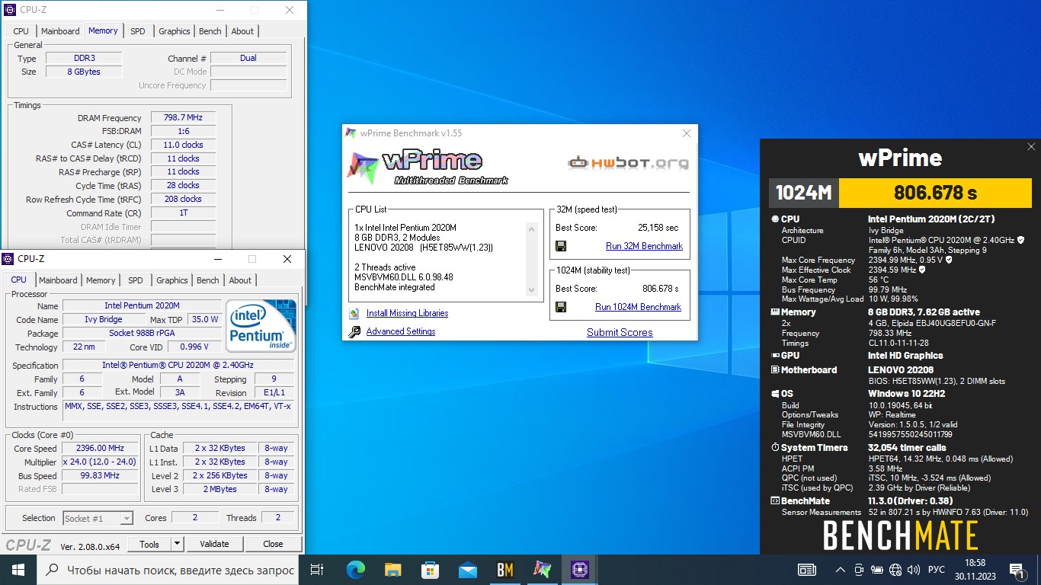This screenshot has height=585, width=1041.
Task: Click the taskbar search box
Action: pos(168,570)
